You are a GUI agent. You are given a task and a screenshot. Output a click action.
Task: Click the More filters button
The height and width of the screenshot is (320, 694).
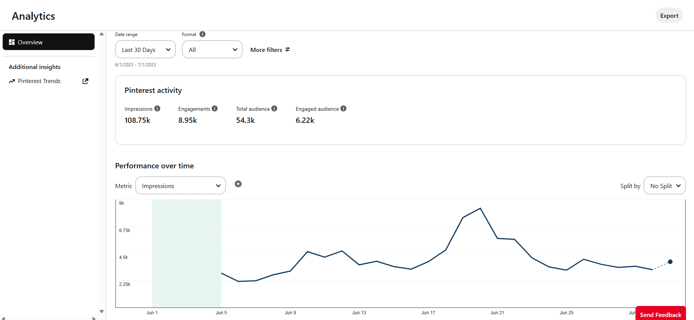pos(266,50)
